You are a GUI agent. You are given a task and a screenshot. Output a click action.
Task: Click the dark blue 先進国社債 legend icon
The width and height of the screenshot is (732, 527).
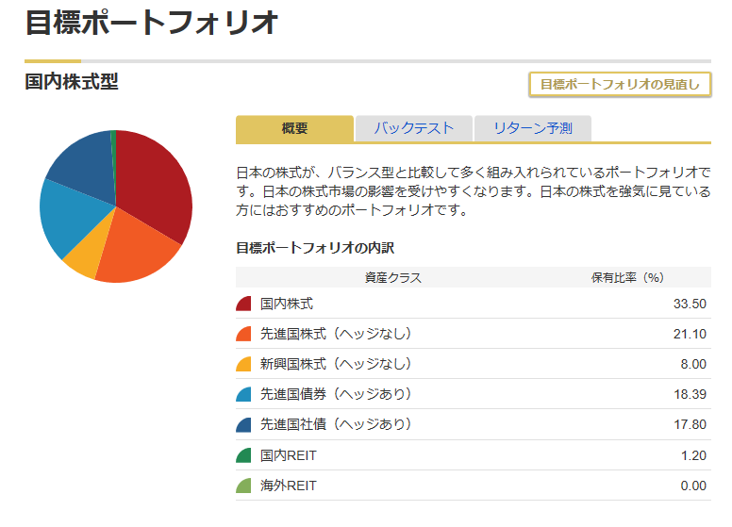[x=243, y=425]
